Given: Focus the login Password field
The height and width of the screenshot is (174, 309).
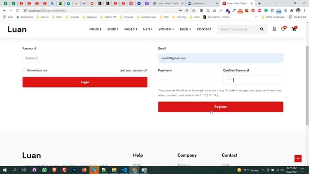Looking at the screenshot, I should (85, 58).
